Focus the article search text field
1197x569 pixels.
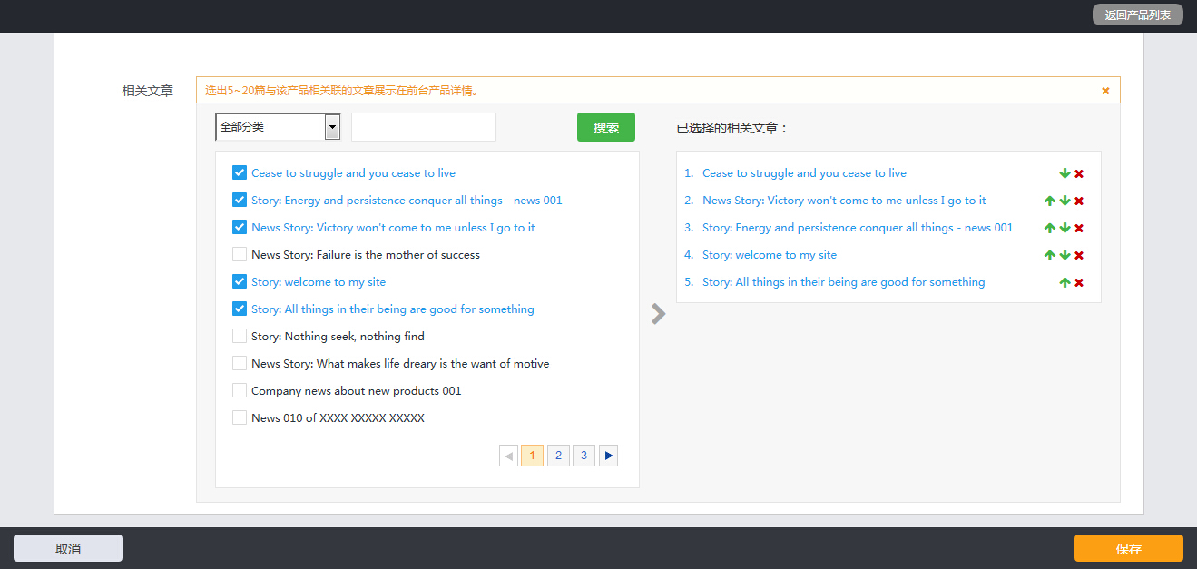tap(423, 127)
